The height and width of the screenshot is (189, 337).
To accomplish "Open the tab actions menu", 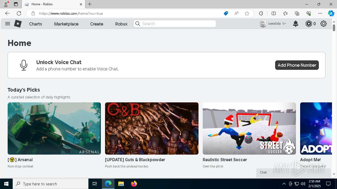I will coord(16,4).
